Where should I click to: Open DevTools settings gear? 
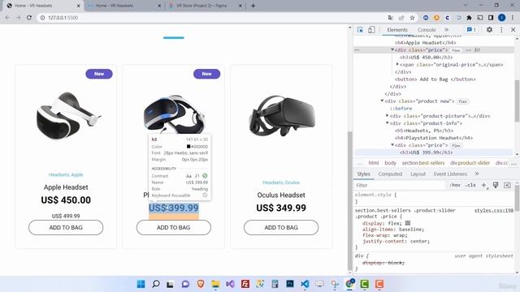[x=489, y=30]
